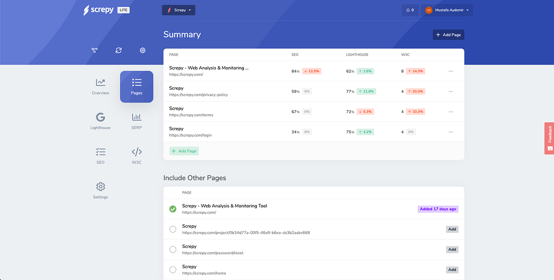
Task: Expand the Screpy project dropdown
Action: tap(178, 10)
